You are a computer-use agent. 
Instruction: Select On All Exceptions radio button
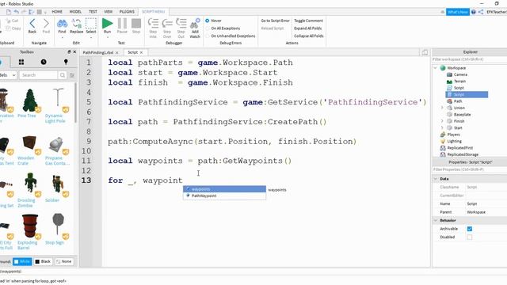coord(208,28)
